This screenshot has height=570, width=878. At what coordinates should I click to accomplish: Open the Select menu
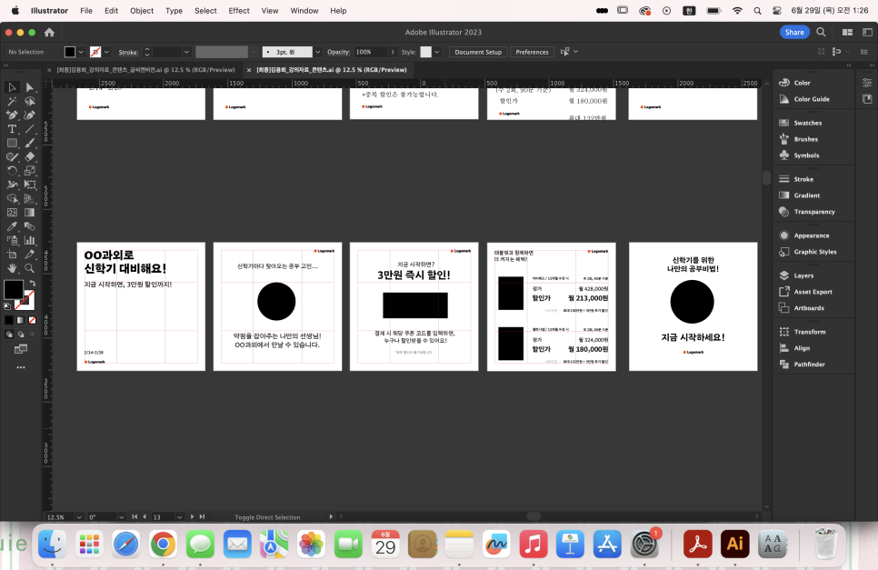(x=205, y=11)
